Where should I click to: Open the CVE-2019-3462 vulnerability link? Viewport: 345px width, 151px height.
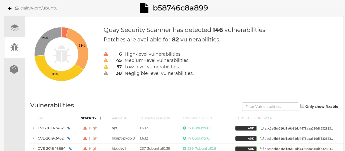51,128
